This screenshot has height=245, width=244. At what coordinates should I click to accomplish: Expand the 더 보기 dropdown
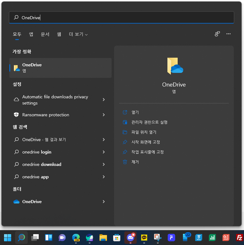click(x=78, y=34)
